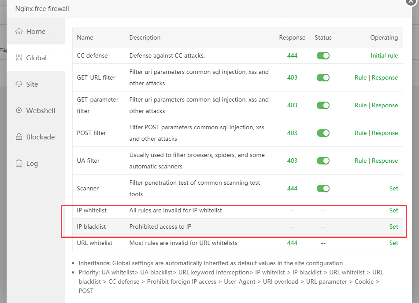Click Set for IP blacklist

393,226
